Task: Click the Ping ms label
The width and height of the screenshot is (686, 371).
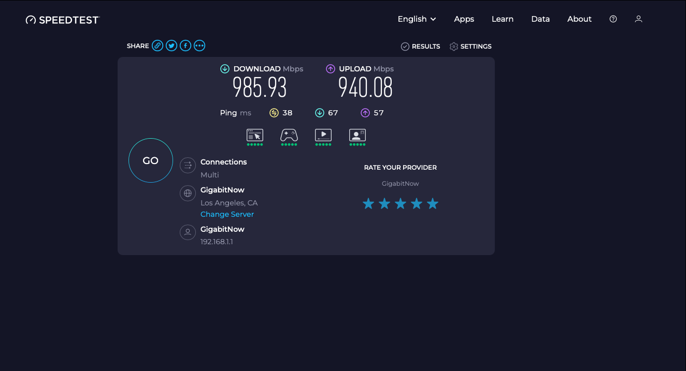Action: [236, 113]
